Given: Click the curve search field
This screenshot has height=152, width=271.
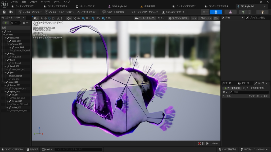Looking at the screenshot, I should tap(250, 92).
